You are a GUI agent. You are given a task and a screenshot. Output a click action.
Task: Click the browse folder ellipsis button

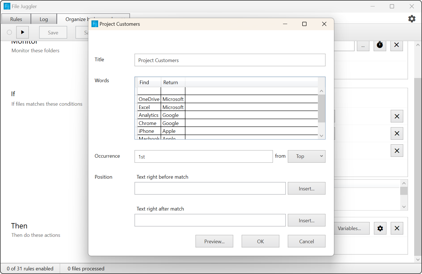coord(363,46)
